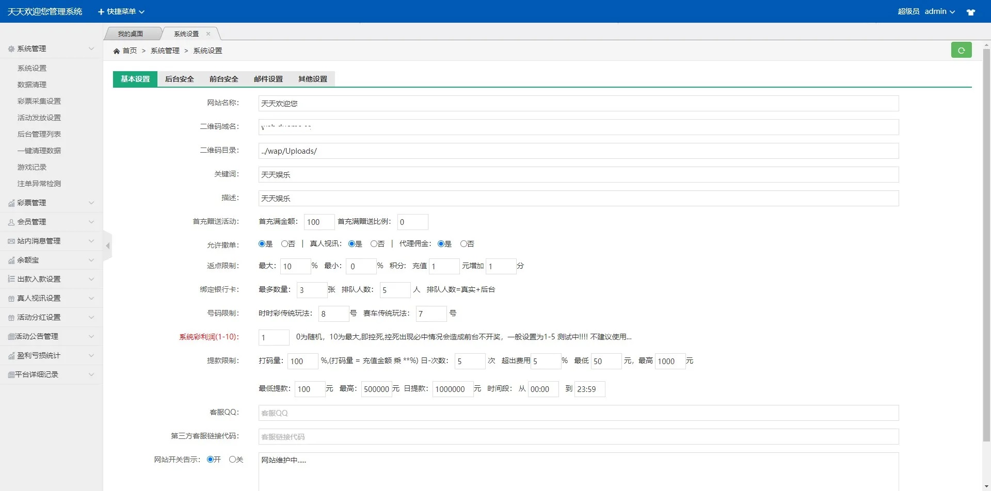Select 否 for 允许撤单 option
Viewport: 991px width, 491px height.
[284, 244]
